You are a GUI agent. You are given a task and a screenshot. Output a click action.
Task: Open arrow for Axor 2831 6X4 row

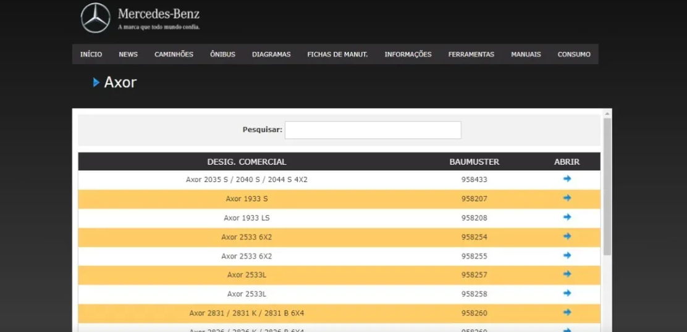(x=567, y=313)
